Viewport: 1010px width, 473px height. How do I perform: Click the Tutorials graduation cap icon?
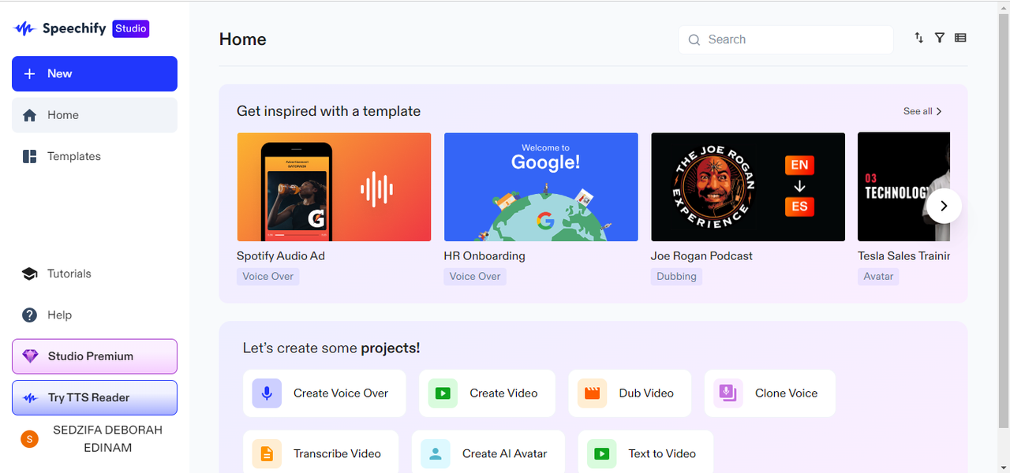[x=30, y=274]
